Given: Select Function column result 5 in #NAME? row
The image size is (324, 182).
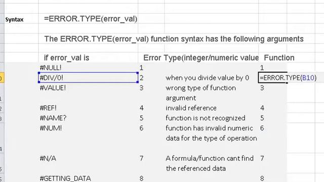Looking at the screenshot, I should pyautogui.click(x=262, y=118).
